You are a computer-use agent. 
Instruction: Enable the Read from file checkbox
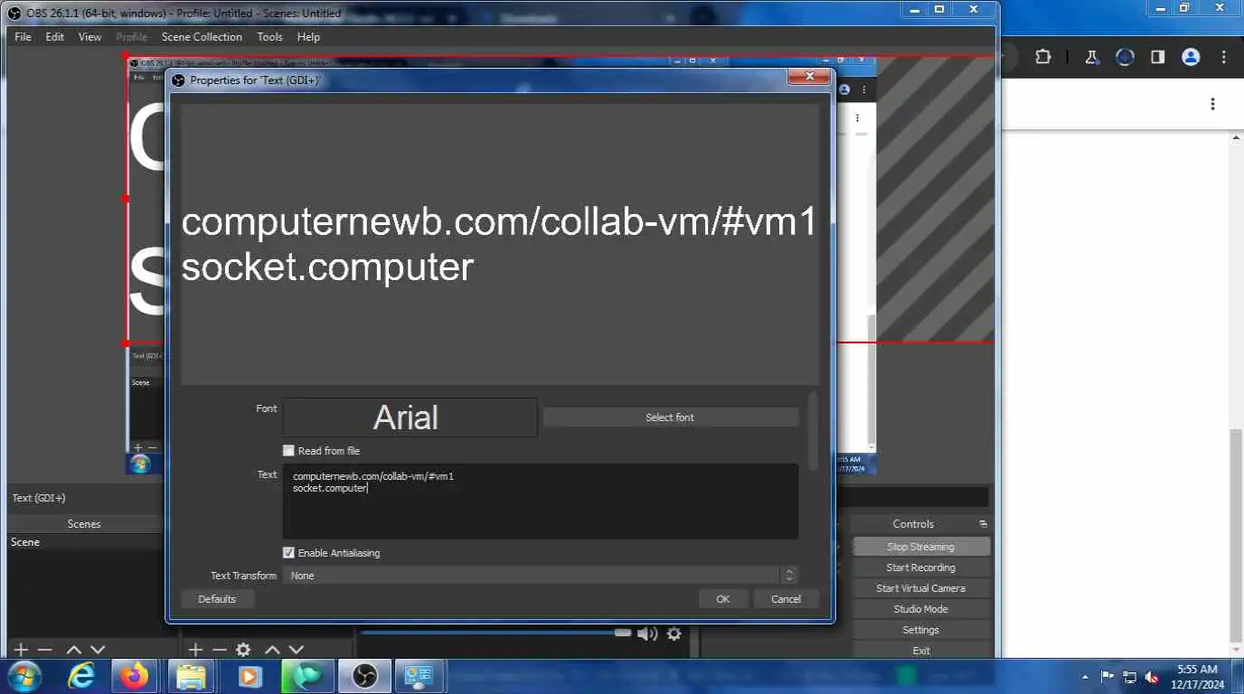tap(288, 450)
